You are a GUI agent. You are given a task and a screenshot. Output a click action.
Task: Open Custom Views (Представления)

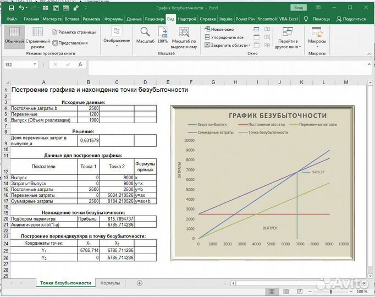click(70, 43)
